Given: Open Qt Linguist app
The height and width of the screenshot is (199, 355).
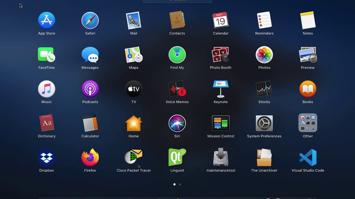Looking at the screenshot, I should [x=177, y=158].
